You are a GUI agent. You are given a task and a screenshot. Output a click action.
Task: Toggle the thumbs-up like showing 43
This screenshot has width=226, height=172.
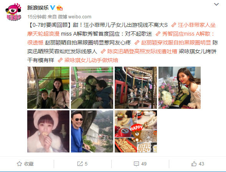tap(198, 164)
